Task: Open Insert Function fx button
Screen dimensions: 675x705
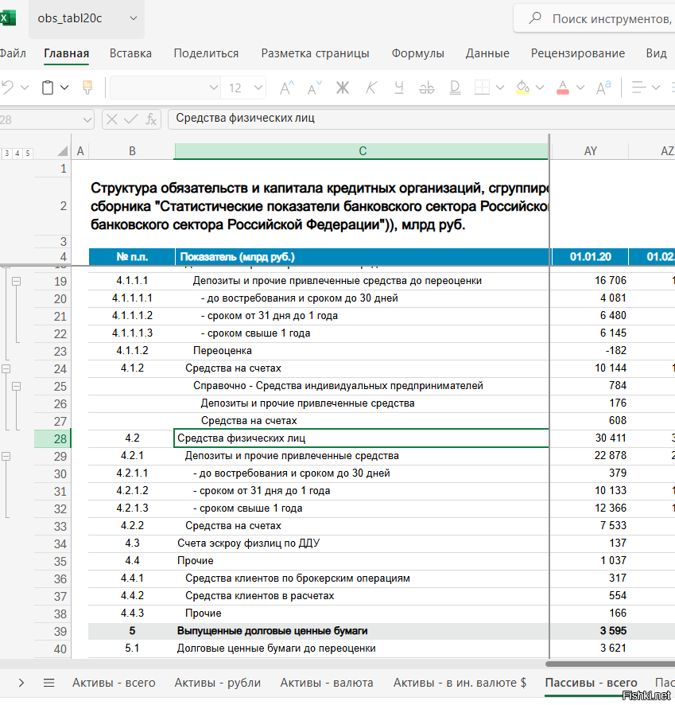Action: (x=150, y=119)
